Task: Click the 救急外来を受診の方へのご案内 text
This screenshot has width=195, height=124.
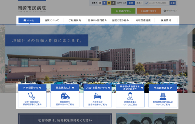Action: [x=65, y=103]
